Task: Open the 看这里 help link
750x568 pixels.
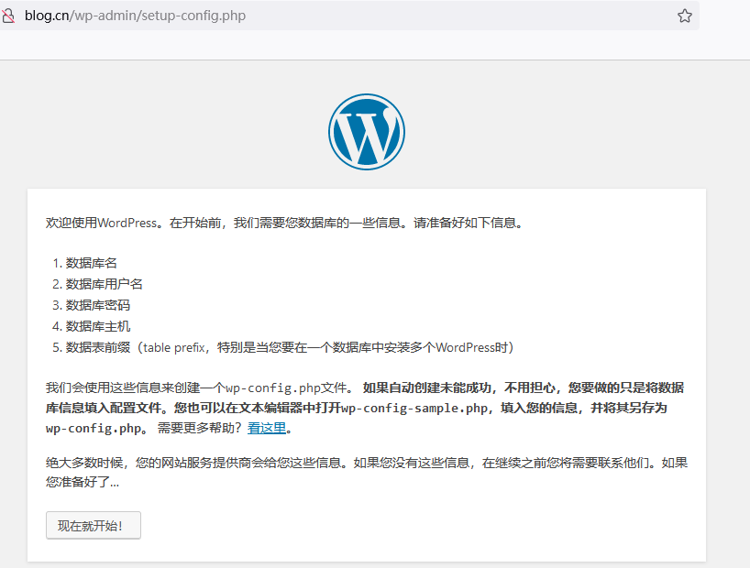Action: (x=267, y=428)
